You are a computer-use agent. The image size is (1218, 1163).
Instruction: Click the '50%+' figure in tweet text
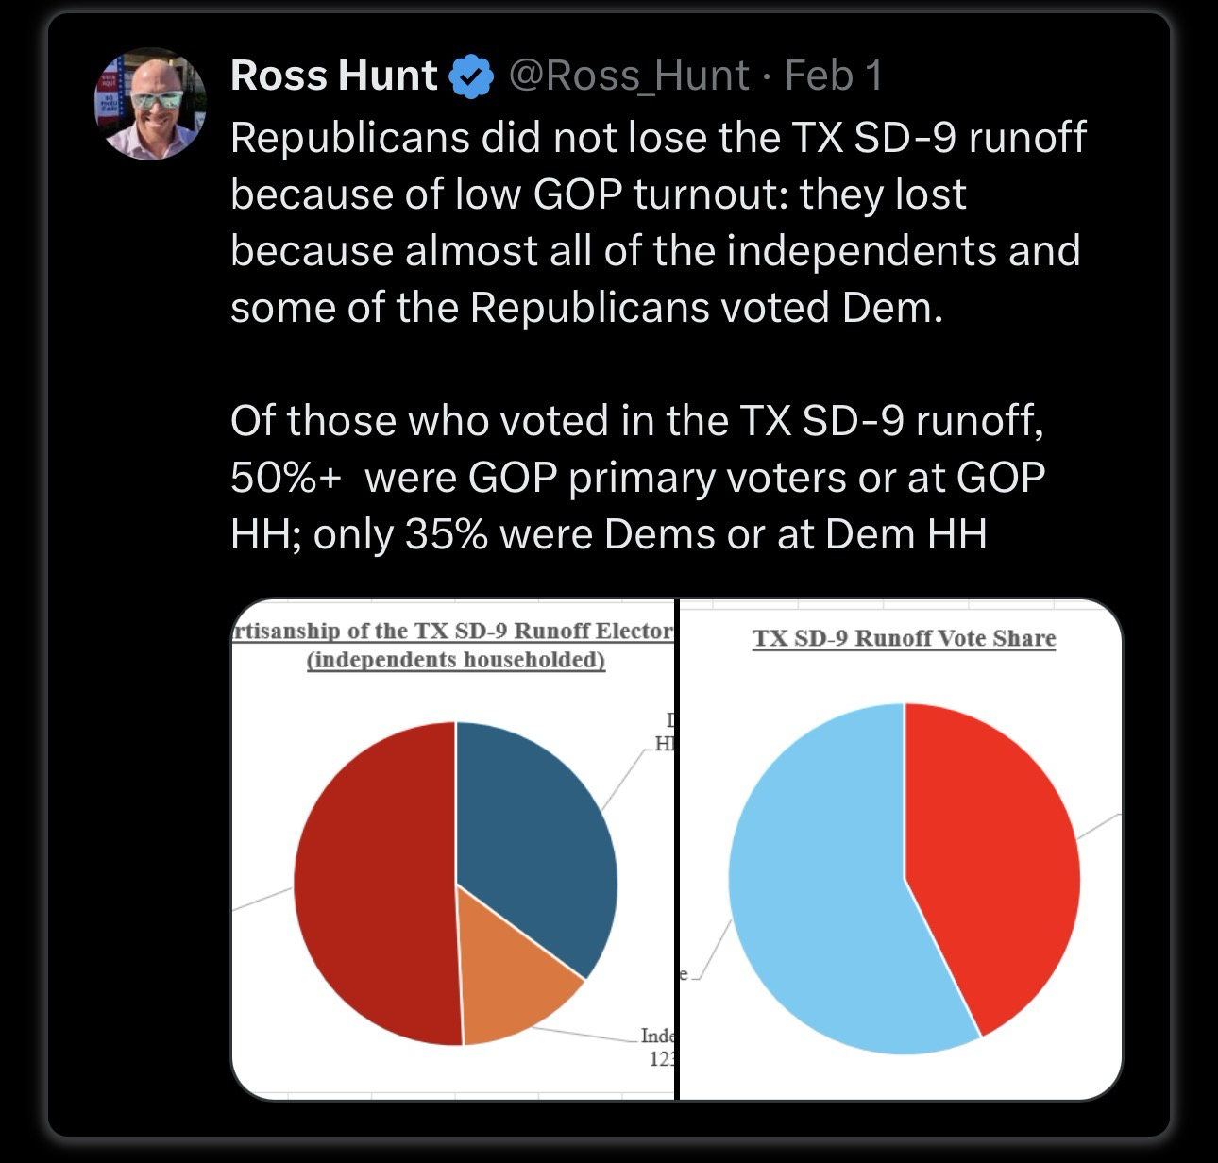tap(285, 478)
